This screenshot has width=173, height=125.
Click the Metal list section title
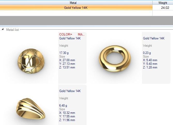click(12, 30)
